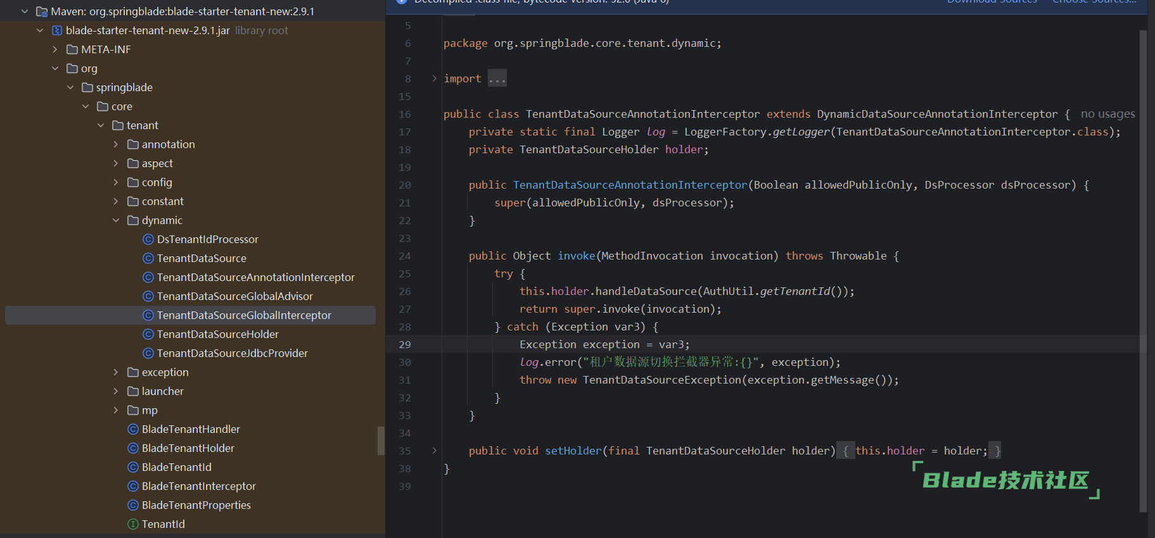
Task: Click the launcher folder icon
Action: 133,391
